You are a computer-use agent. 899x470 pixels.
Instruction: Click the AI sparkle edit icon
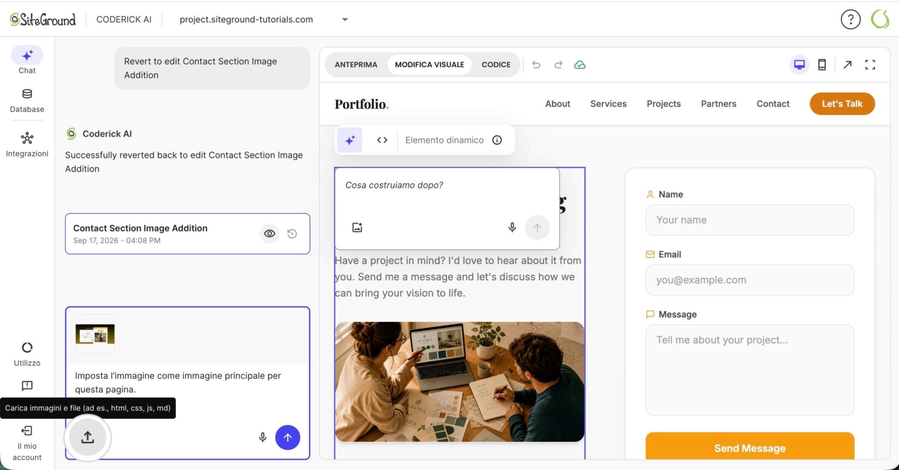[350, 140]
